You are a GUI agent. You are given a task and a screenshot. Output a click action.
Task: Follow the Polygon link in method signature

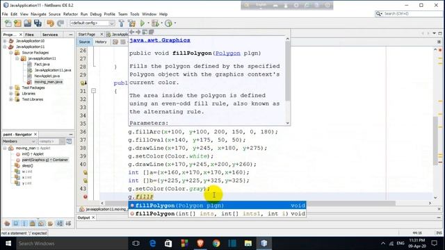click(227, 53)
